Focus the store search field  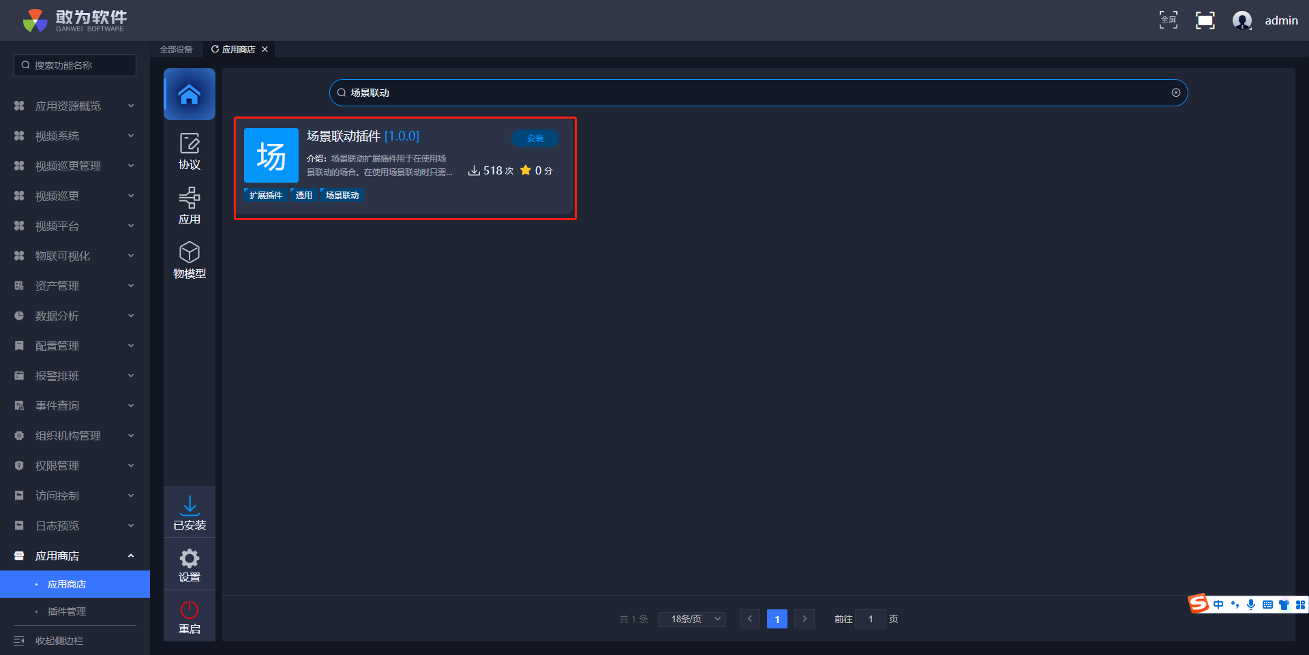tap(758, 93)
